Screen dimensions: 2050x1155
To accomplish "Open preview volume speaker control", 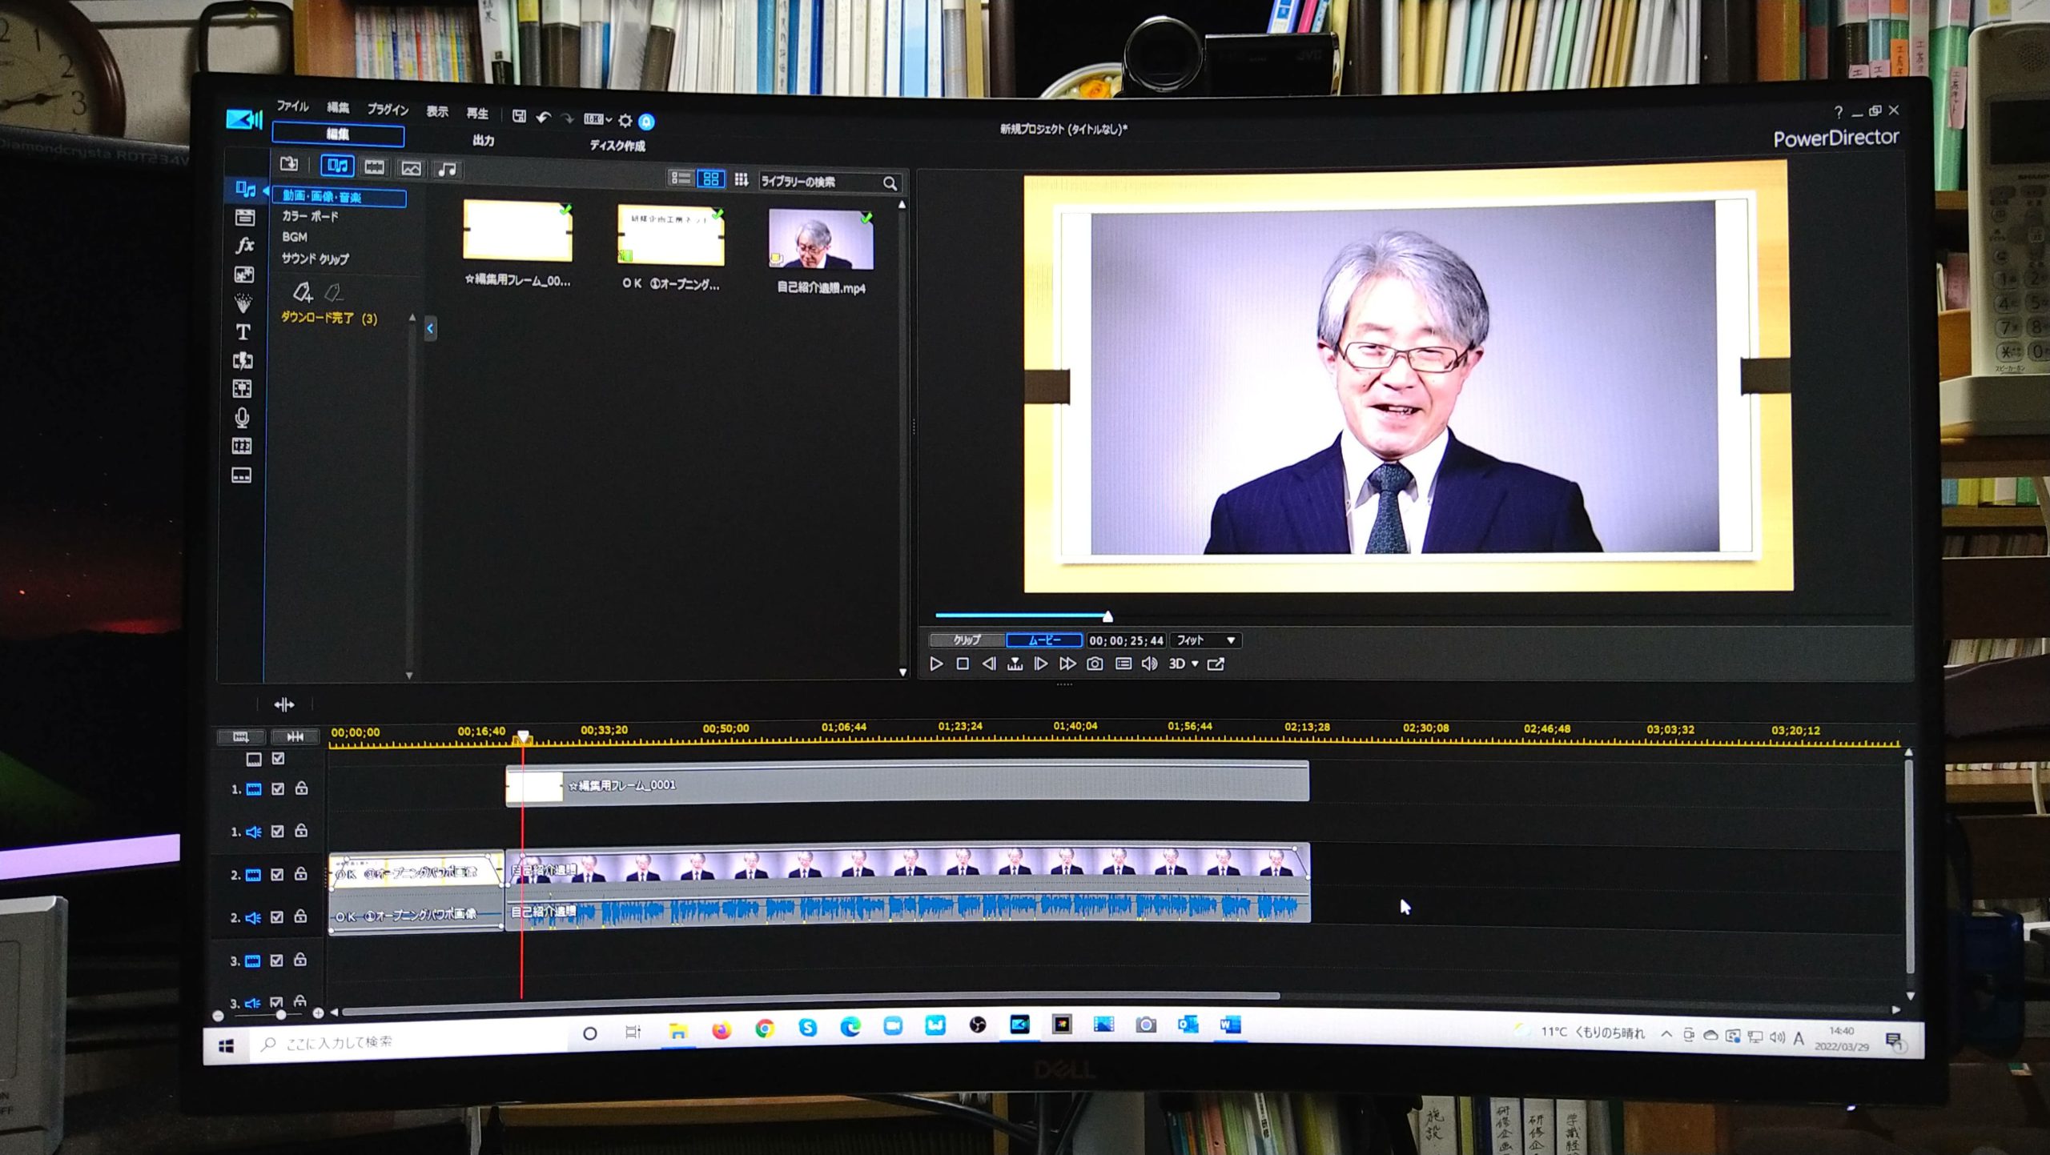I will pyautogui.click(x=1149, y=664).
